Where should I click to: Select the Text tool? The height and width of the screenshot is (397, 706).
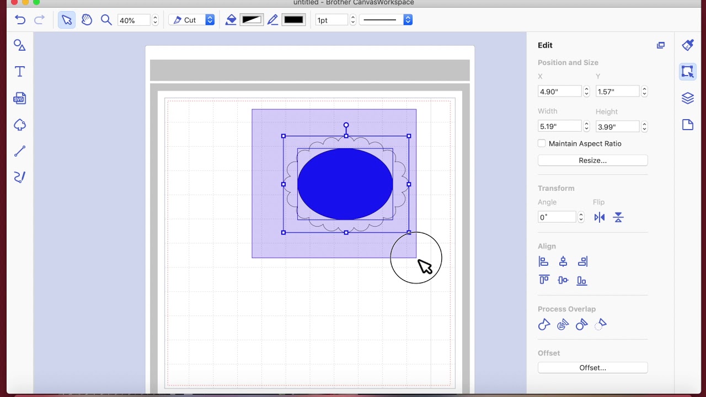click(20, 72)
